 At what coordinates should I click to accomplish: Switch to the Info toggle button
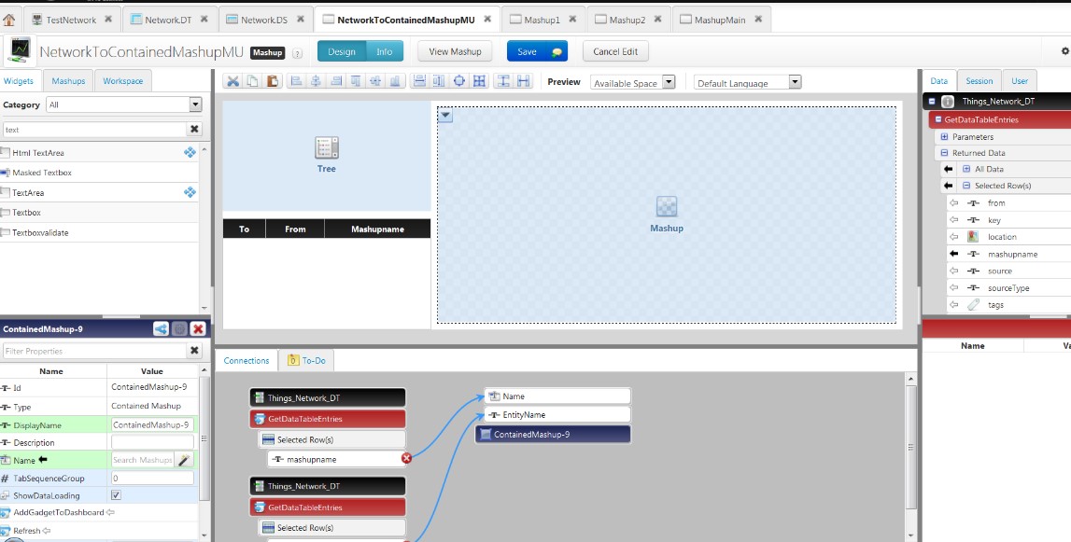[x=385, y=51]
